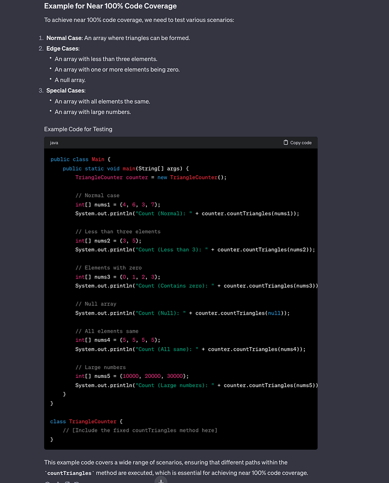Click 'To achieve near 100% code coverage' intro sentence
The height and width of the screenshot is (483, 389).
point(139,20)
